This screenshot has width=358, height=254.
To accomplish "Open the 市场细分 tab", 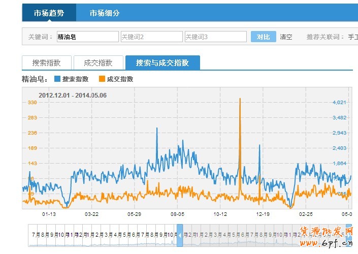I will pyautogui.click(x=105, y=13).
